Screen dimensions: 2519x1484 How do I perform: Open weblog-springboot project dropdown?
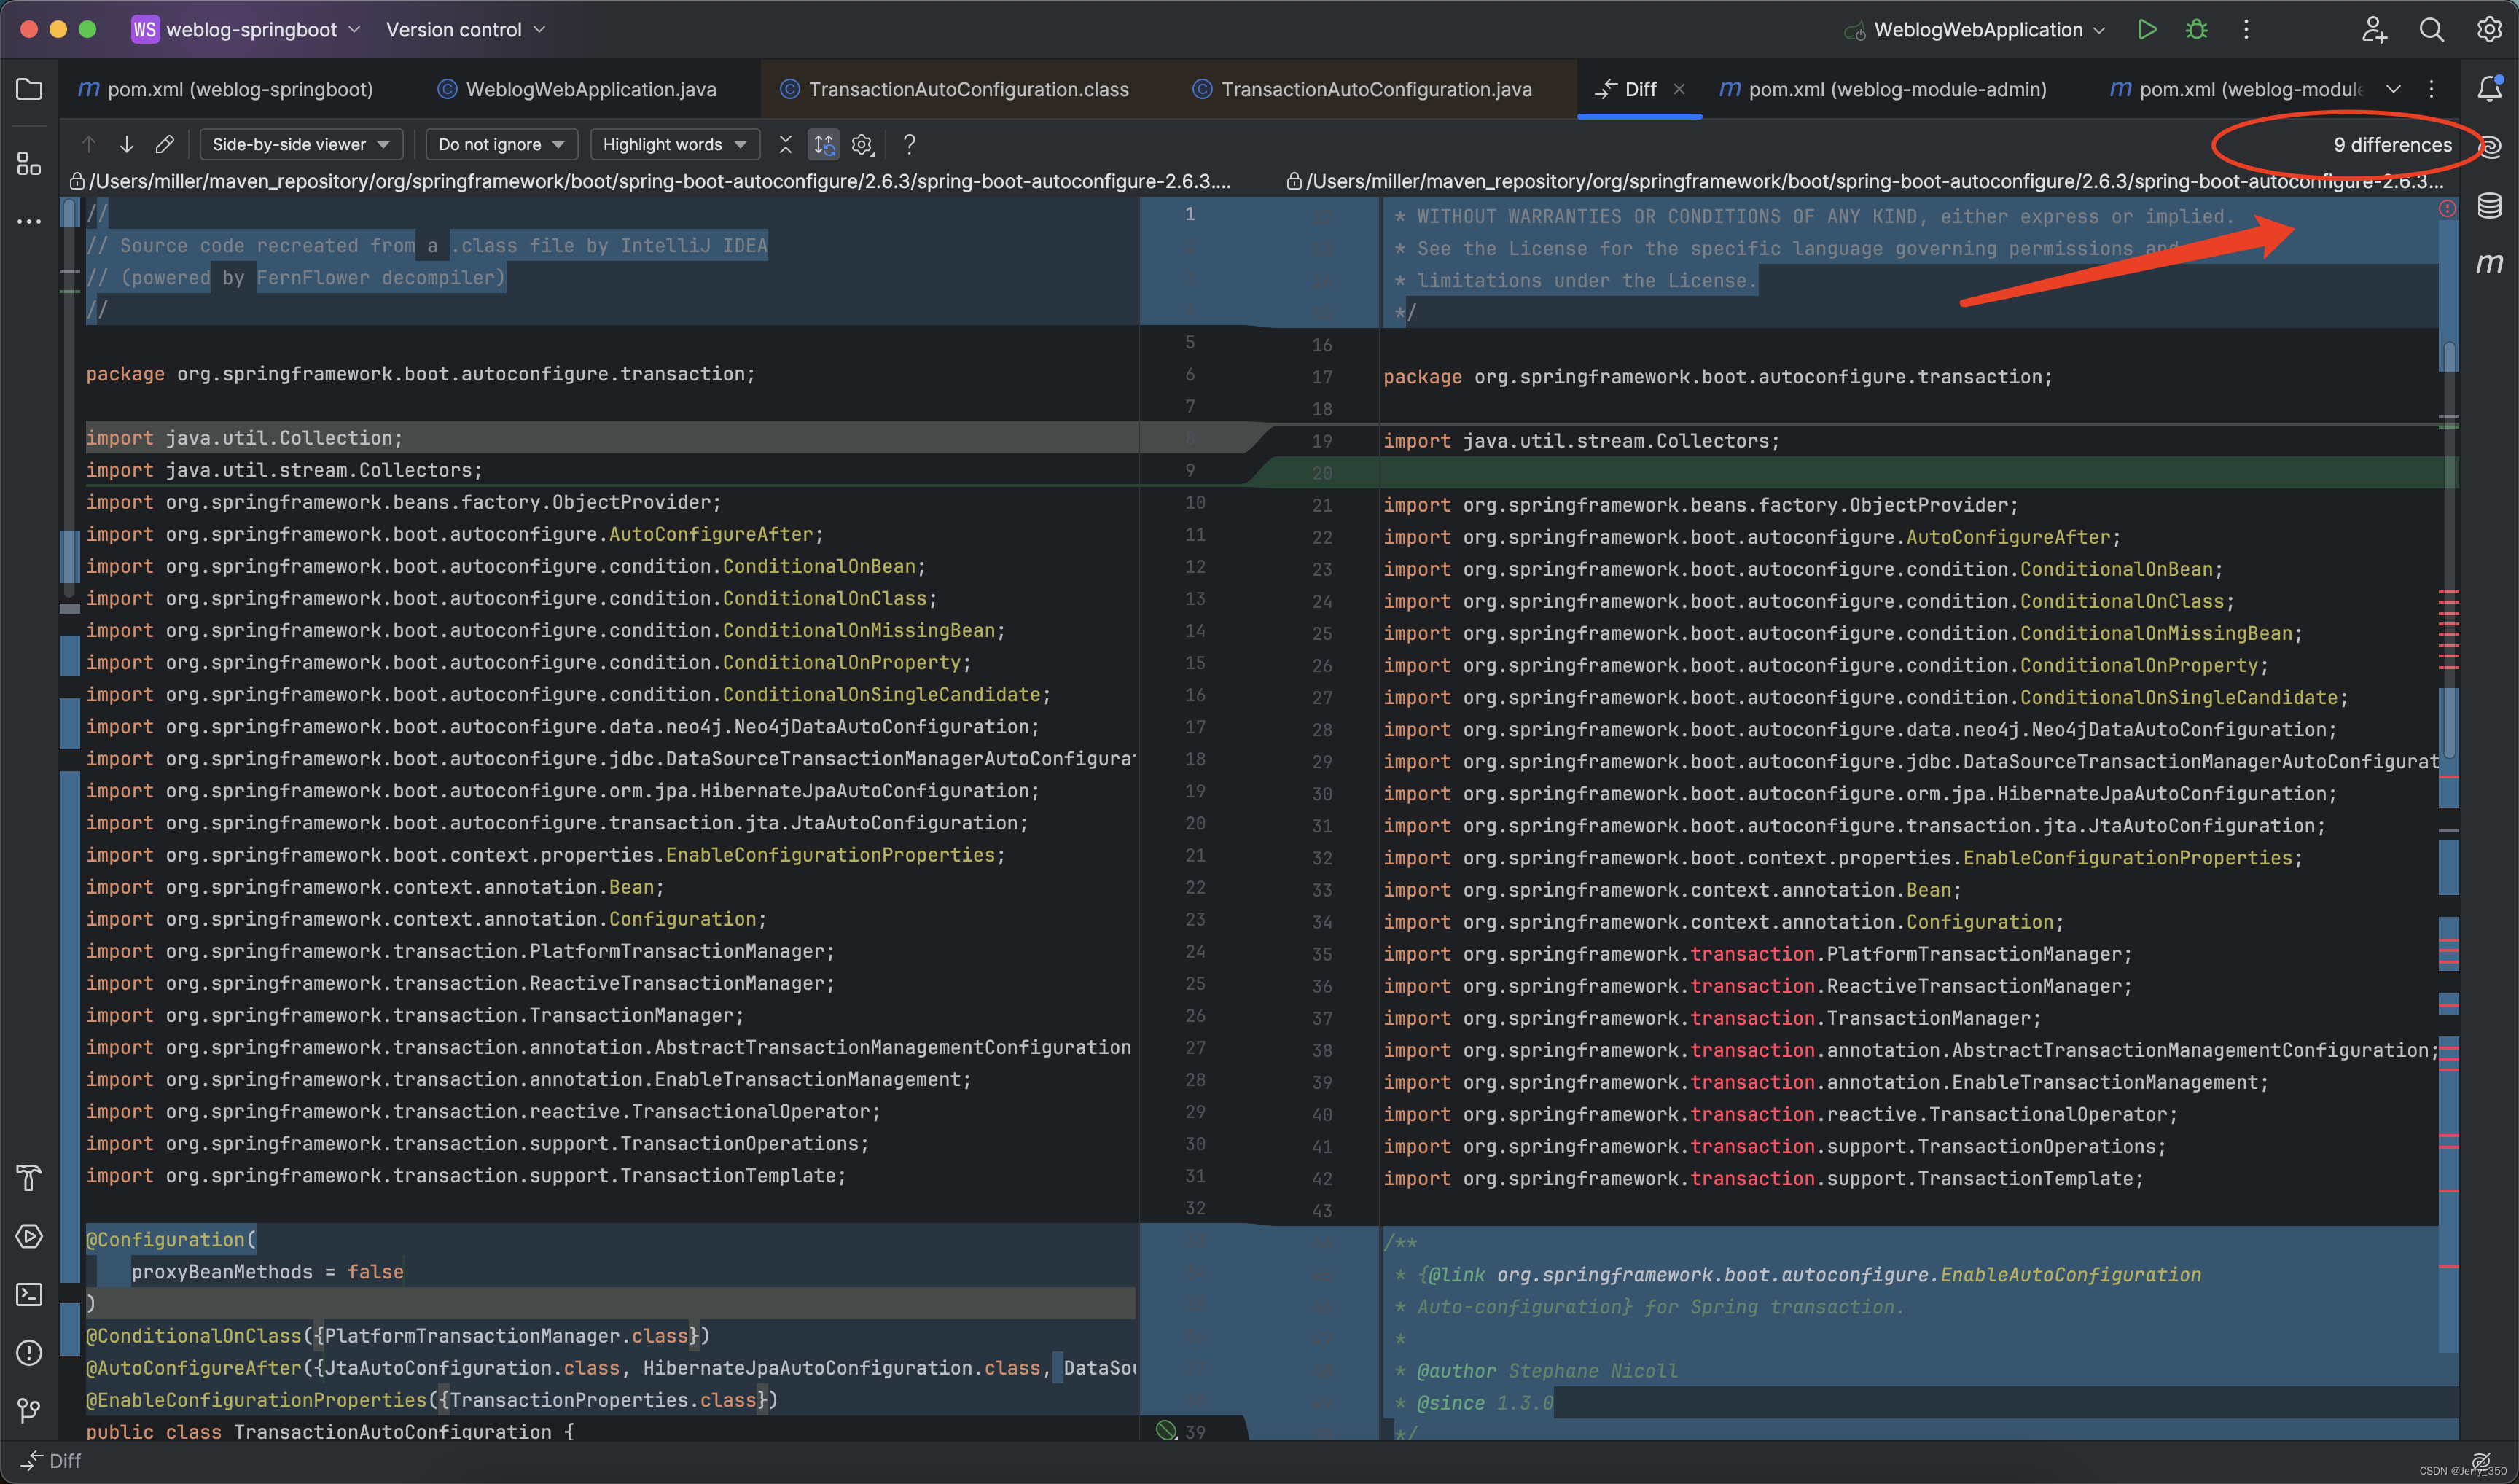pos(246,29)
